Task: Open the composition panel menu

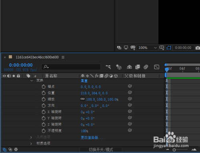Action: coord(63,57)
